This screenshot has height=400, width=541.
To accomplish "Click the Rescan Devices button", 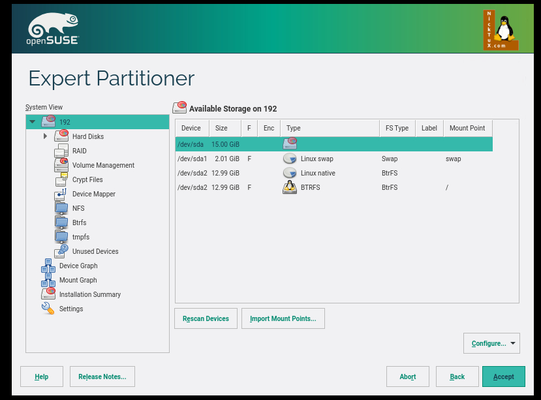I will click(x=206, y=318).
